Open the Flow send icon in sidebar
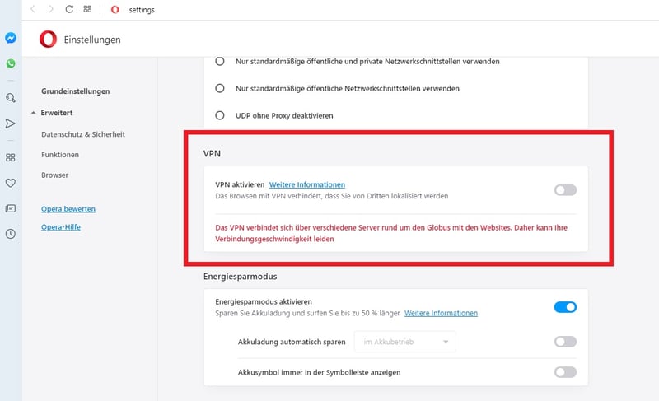659x401 pixels. [x=11, y=124]
